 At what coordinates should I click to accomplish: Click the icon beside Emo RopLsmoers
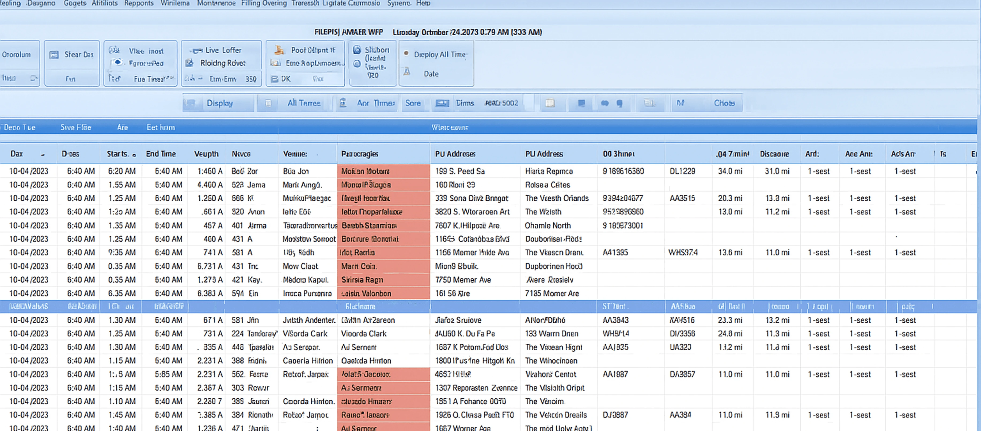click(276, 63)
